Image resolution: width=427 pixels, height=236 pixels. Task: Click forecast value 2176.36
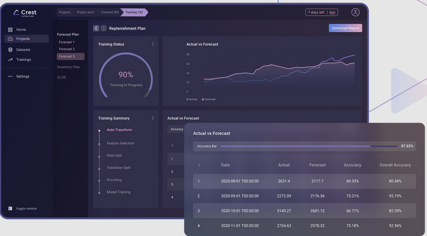(x=317, y=196)
